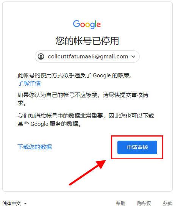Click the red arrow annotation's tail end
The width and height of the screenshot is (178, 207).
[70, 184]
